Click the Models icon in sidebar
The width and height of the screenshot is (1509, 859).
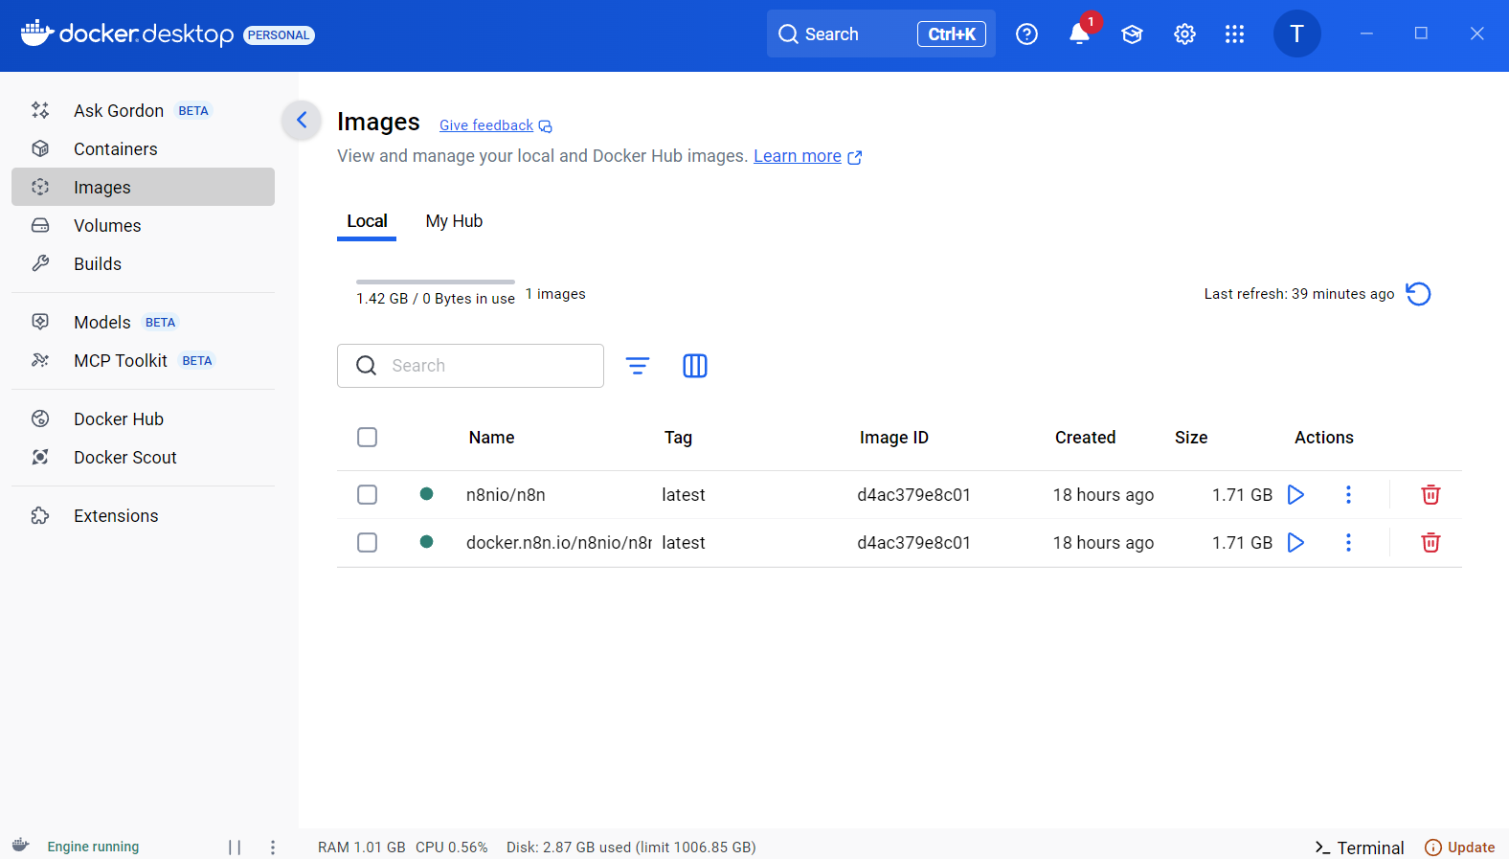tap(40, 322)
